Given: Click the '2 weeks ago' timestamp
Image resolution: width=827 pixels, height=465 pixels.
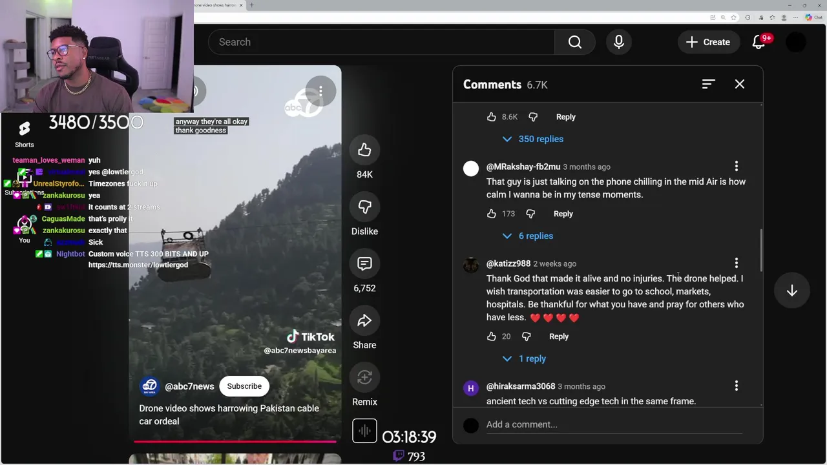Looking at the screenshot, I should point(554,263).
